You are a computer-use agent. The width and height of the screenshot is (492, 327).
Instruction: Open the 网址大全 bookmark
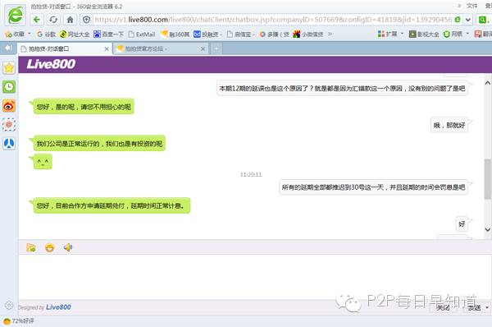coord(75,34)
